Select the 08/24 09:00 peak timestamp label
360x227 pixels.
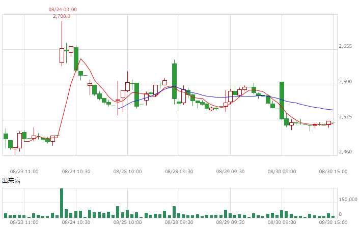click(x=63, y=9)
